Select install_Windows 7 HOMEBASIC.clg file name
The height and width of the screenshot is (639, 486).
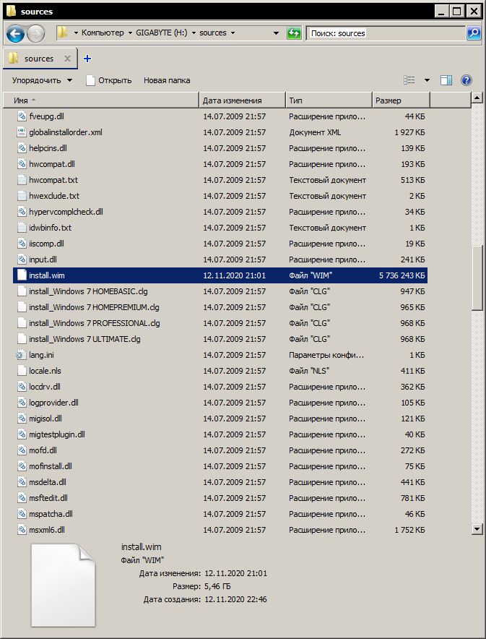[x=88, y=291]
